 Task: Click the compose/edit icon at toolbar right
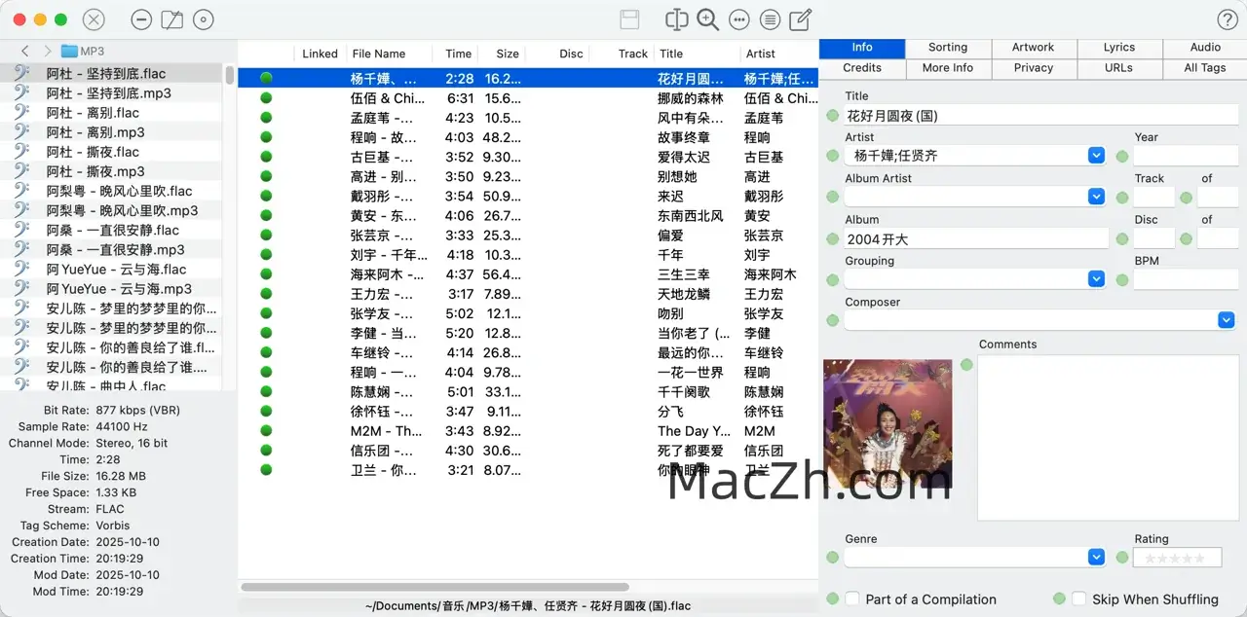[x=802, y=19]
